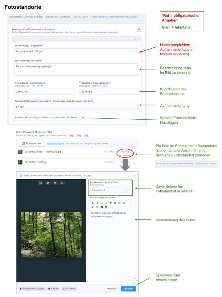Click the expand-all icon in Fotostandorte panel
The width and height of the screenshot is (222, 297).
[139, 29]
